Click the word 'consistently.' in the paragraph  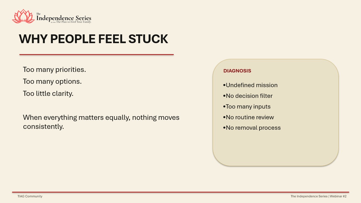[43, 127]
